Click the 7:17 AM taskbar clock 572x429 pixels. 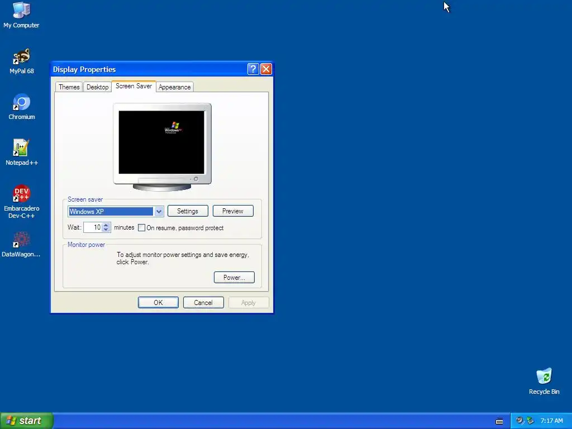[551, 421]
